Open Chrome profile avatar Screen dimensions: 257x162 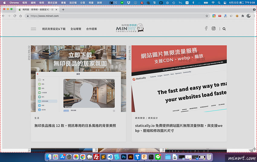249,16
